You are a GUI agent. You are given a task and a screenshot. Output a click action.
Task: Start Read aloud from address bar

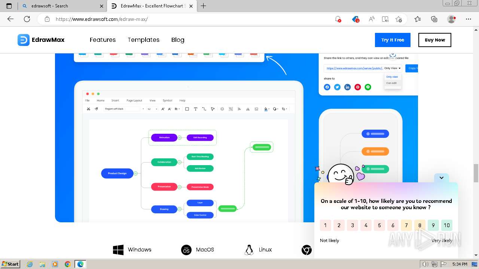tap(372, 19)
